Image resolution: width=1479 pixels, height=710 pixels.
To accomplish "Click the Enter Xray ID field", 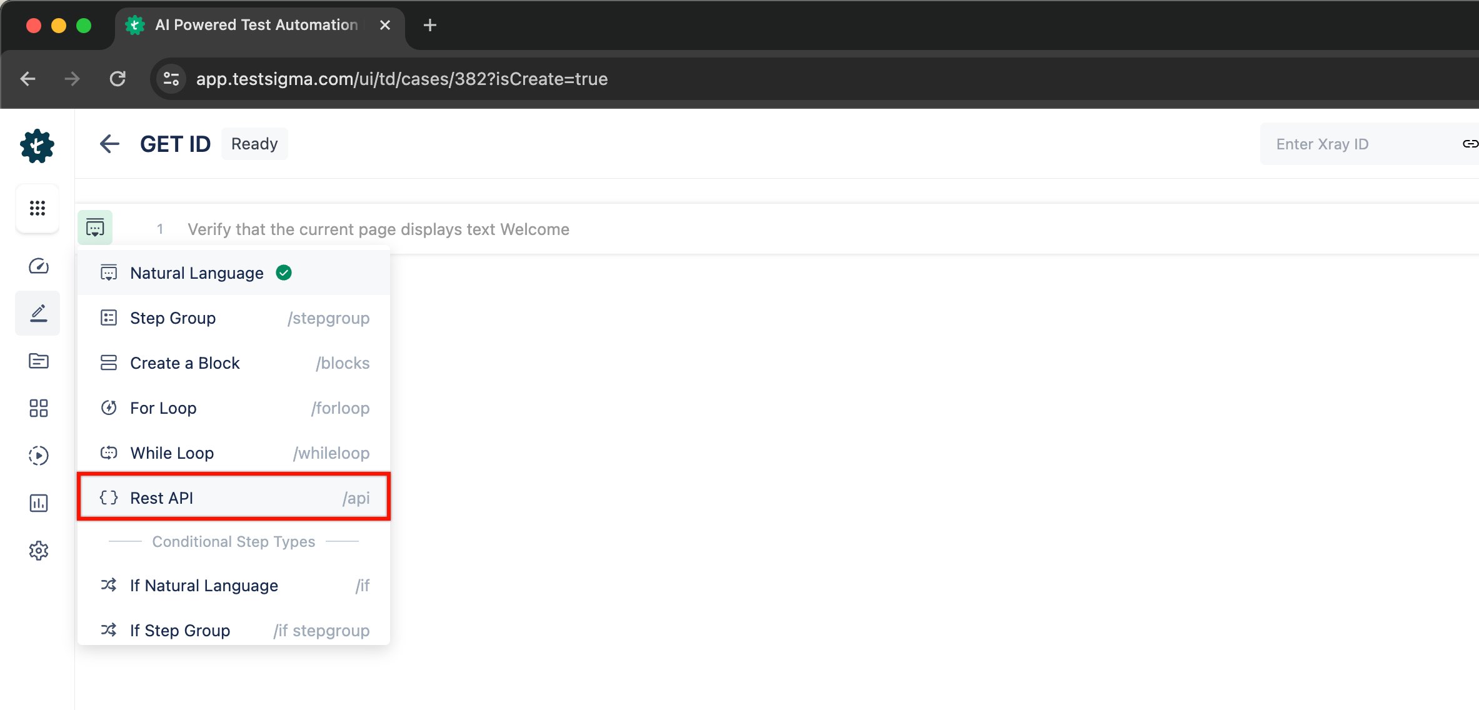I will 1344,143.
